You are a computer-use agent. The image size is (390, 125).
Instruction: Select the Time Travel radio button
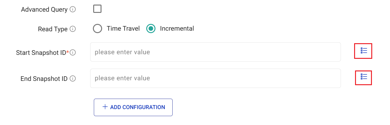(97, 29)
